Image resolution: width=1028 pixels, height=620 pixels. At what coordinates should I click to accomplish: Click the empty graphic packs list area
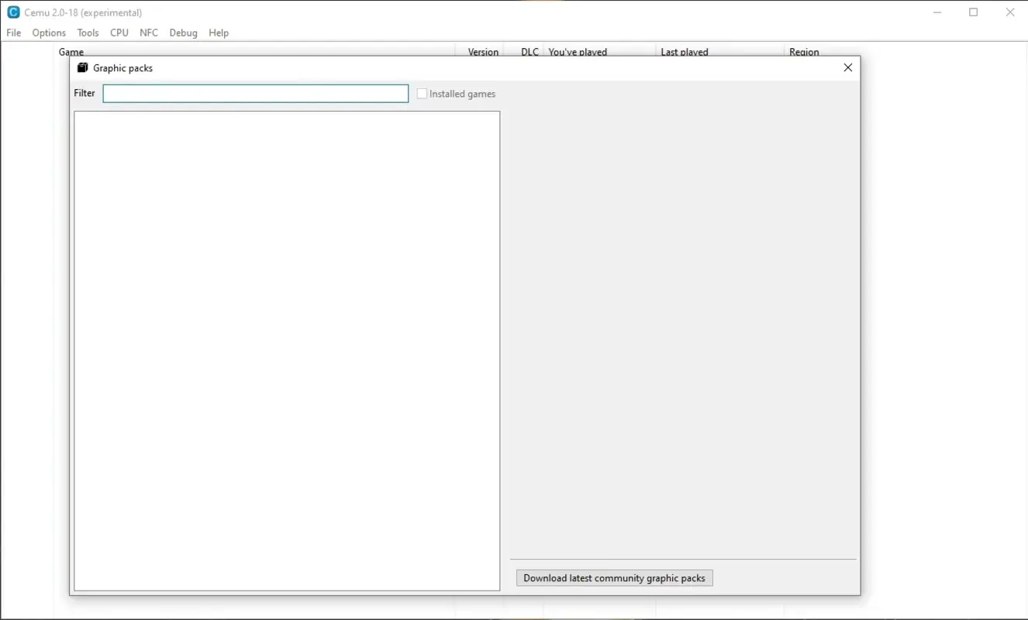[x=287, y=349]
